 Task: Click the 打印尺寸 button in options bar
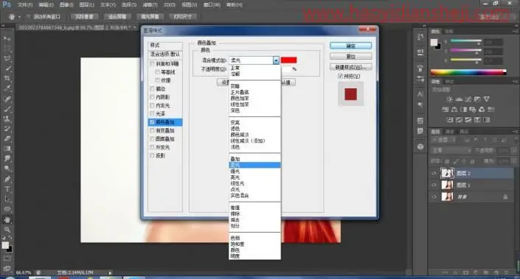pyautogui.click(x=183, y=16)
